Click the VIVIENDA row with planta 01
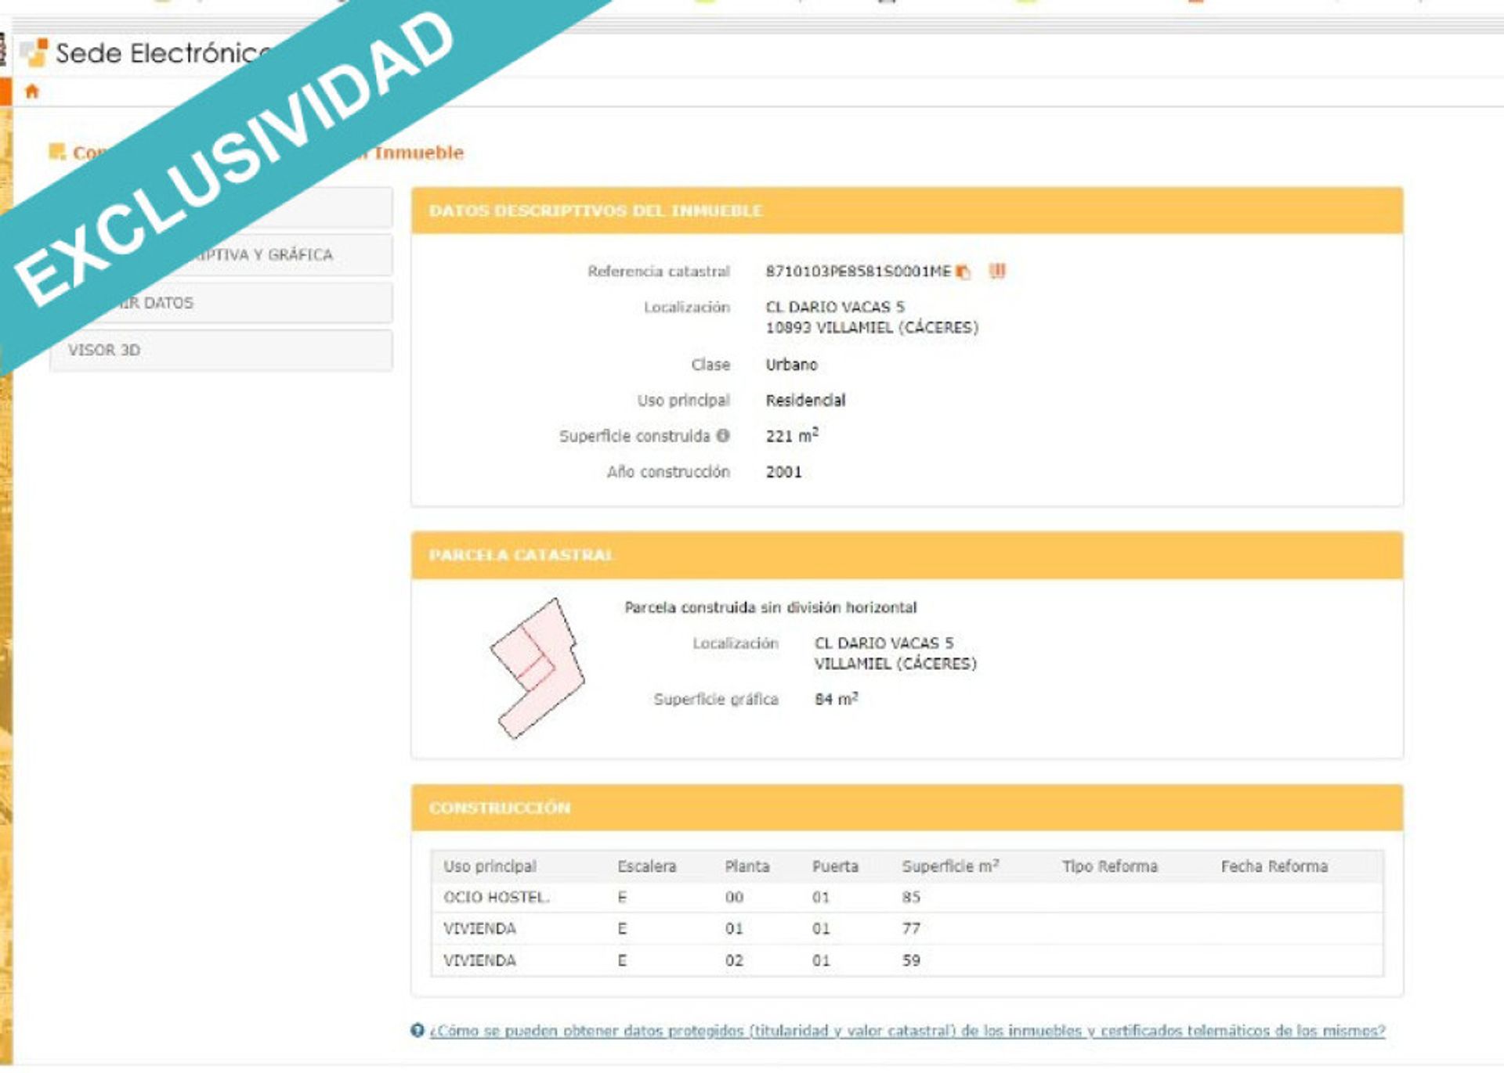Screen dimensions: 1504x1073 (x=907, y=929)
